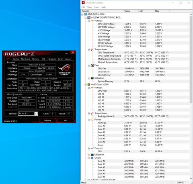Collapse the AMD Ryzen 5 3600 node
This screenshot has width=193, height=184.
click(x=86, y=85)
